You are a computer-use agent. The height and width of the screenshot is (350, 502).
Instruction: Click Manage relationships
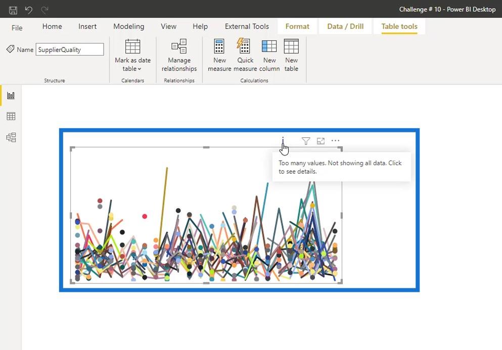(179, 56)
